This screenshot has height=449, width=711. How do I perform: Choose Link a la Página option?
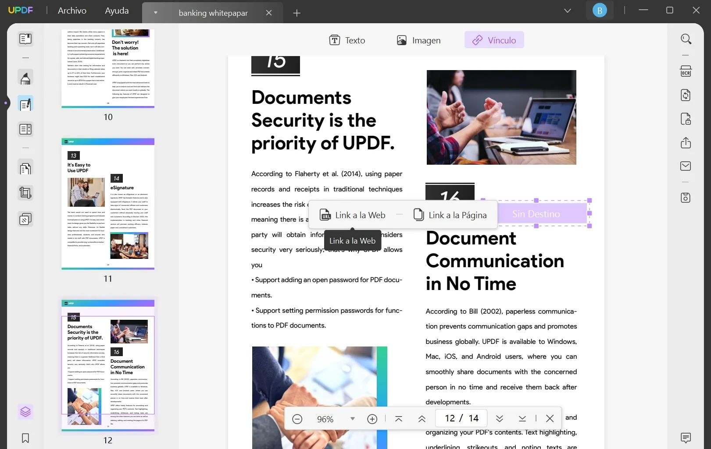click(x=450, y=215)
